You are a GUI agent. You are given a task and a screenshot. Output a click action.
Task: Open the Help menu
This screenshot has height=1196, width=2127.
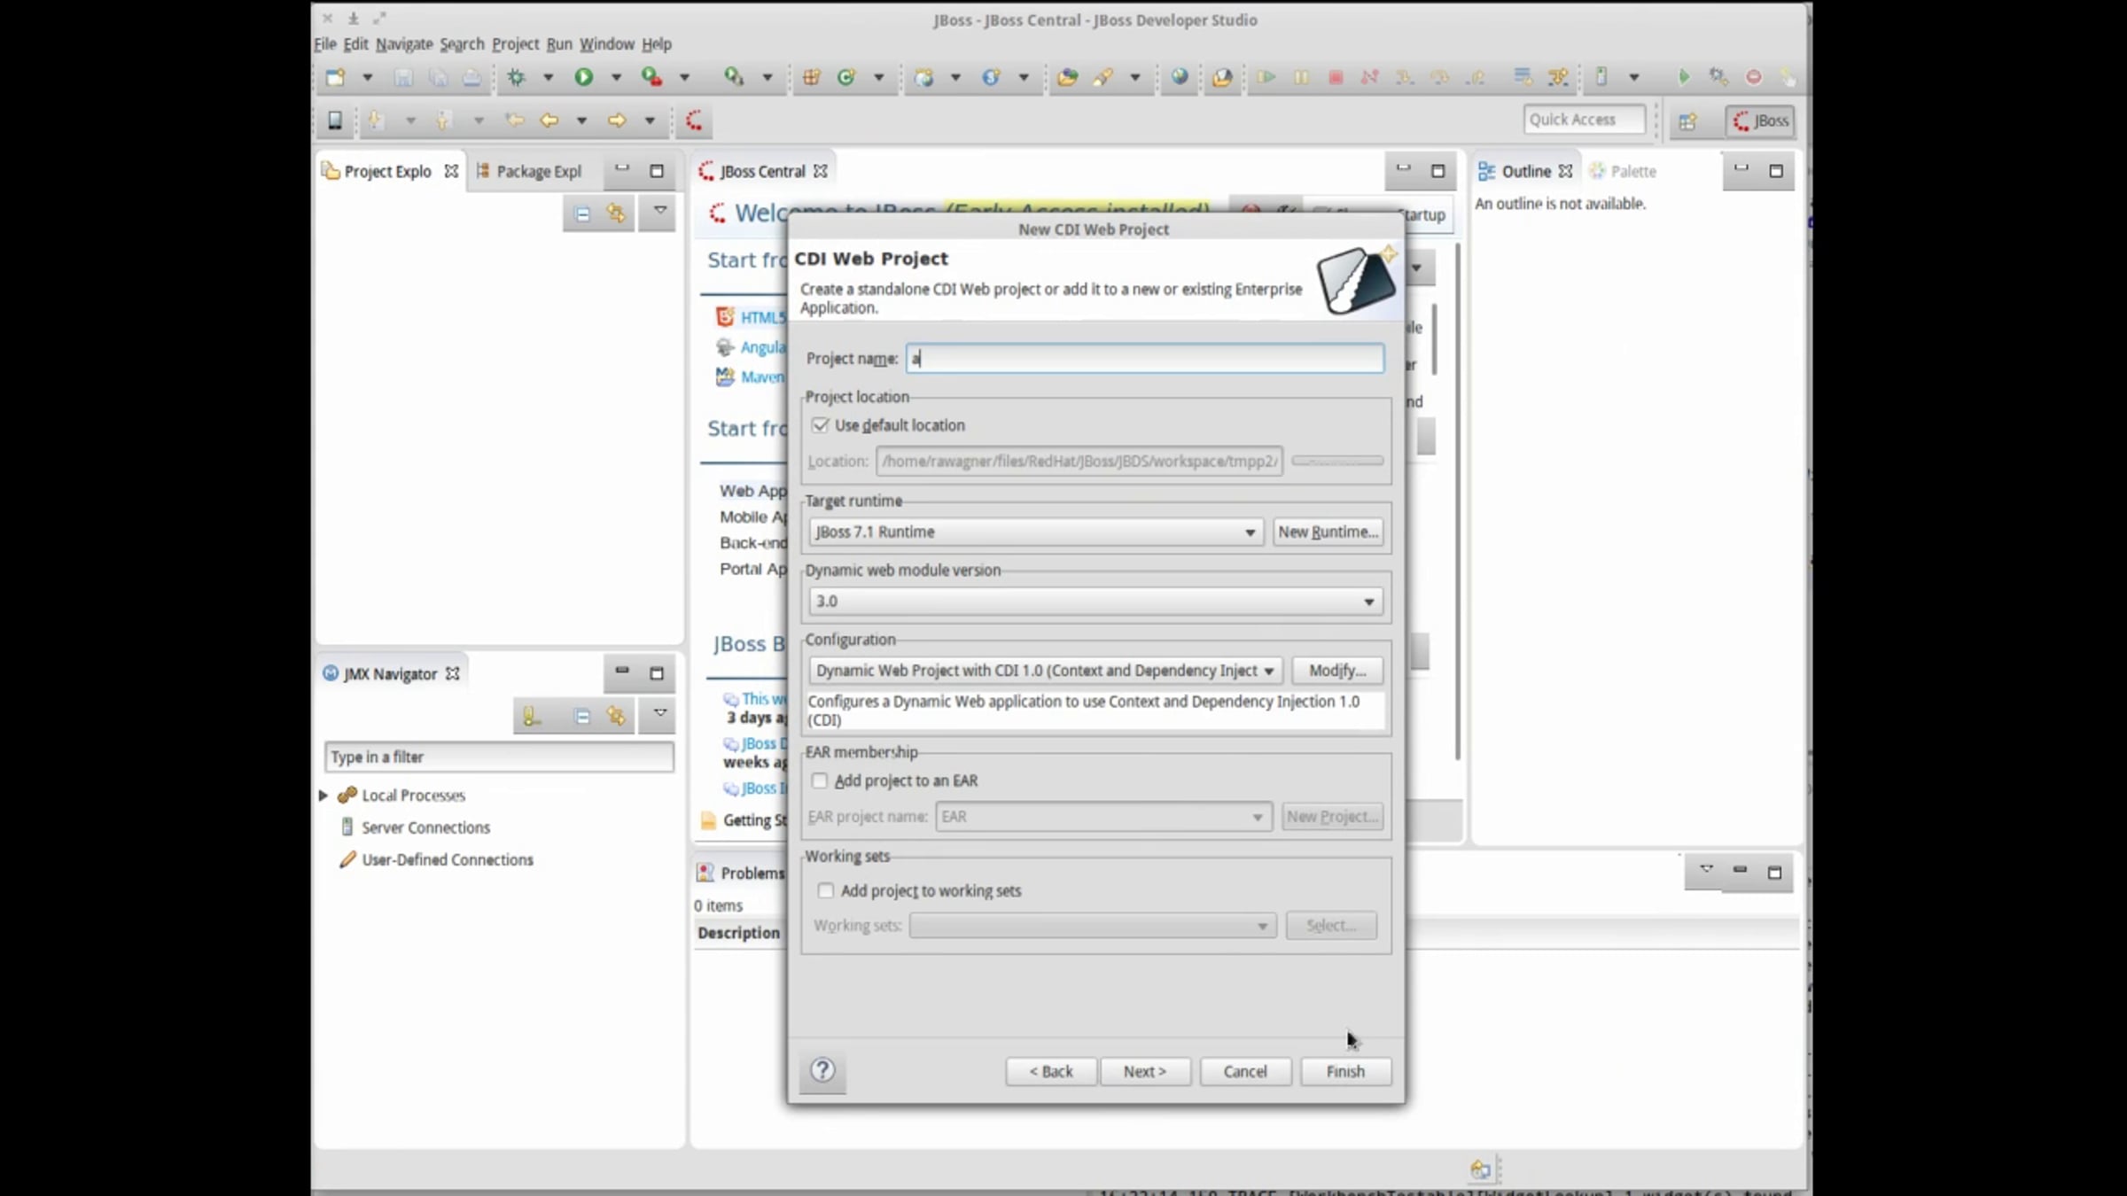pos(657,43)
